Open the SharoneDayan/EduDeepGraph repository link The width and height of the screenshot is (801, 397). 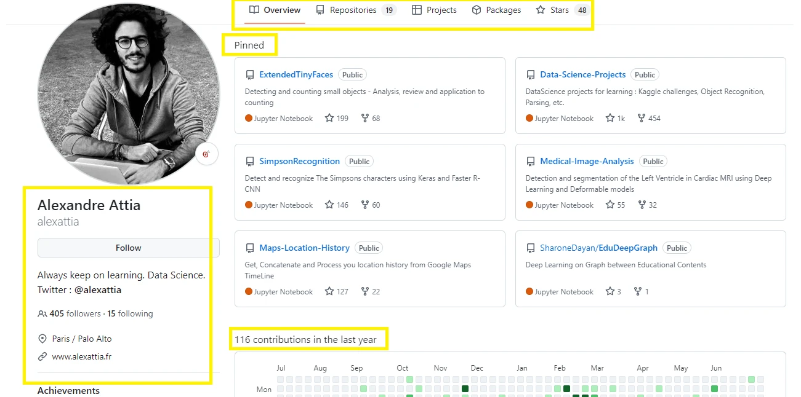[599, 248]
